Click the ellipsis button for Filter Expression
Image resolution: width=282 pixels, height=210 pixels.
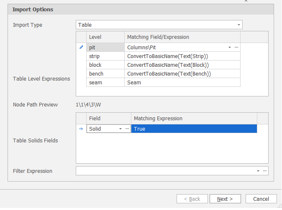coord(264,171)
